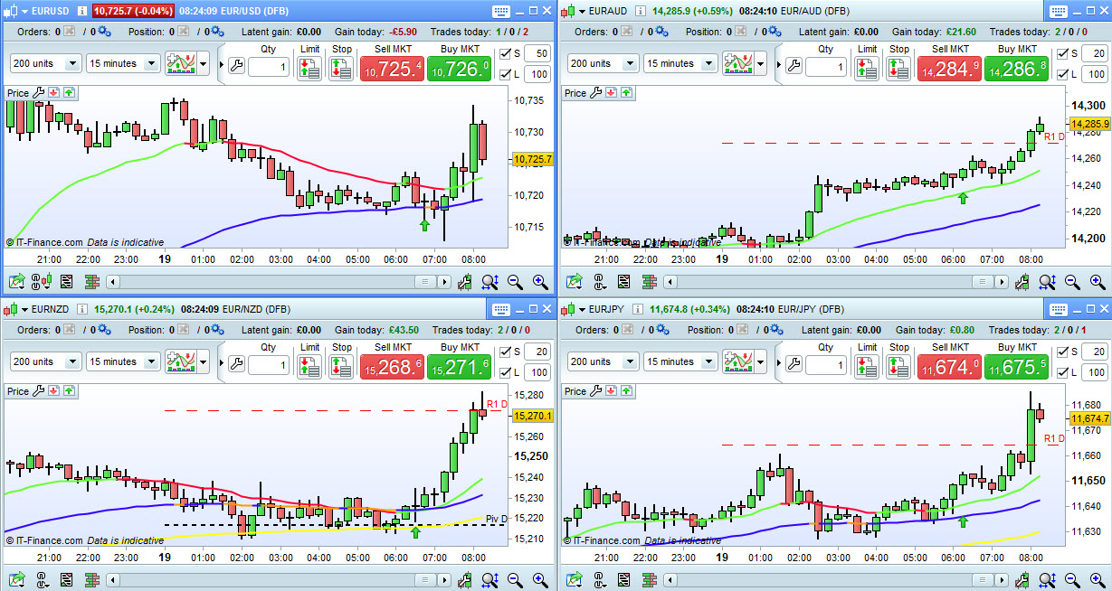Click the list icon in the EURAUD bottom toolbar
1112x591 pixels.
coord(623,282)
